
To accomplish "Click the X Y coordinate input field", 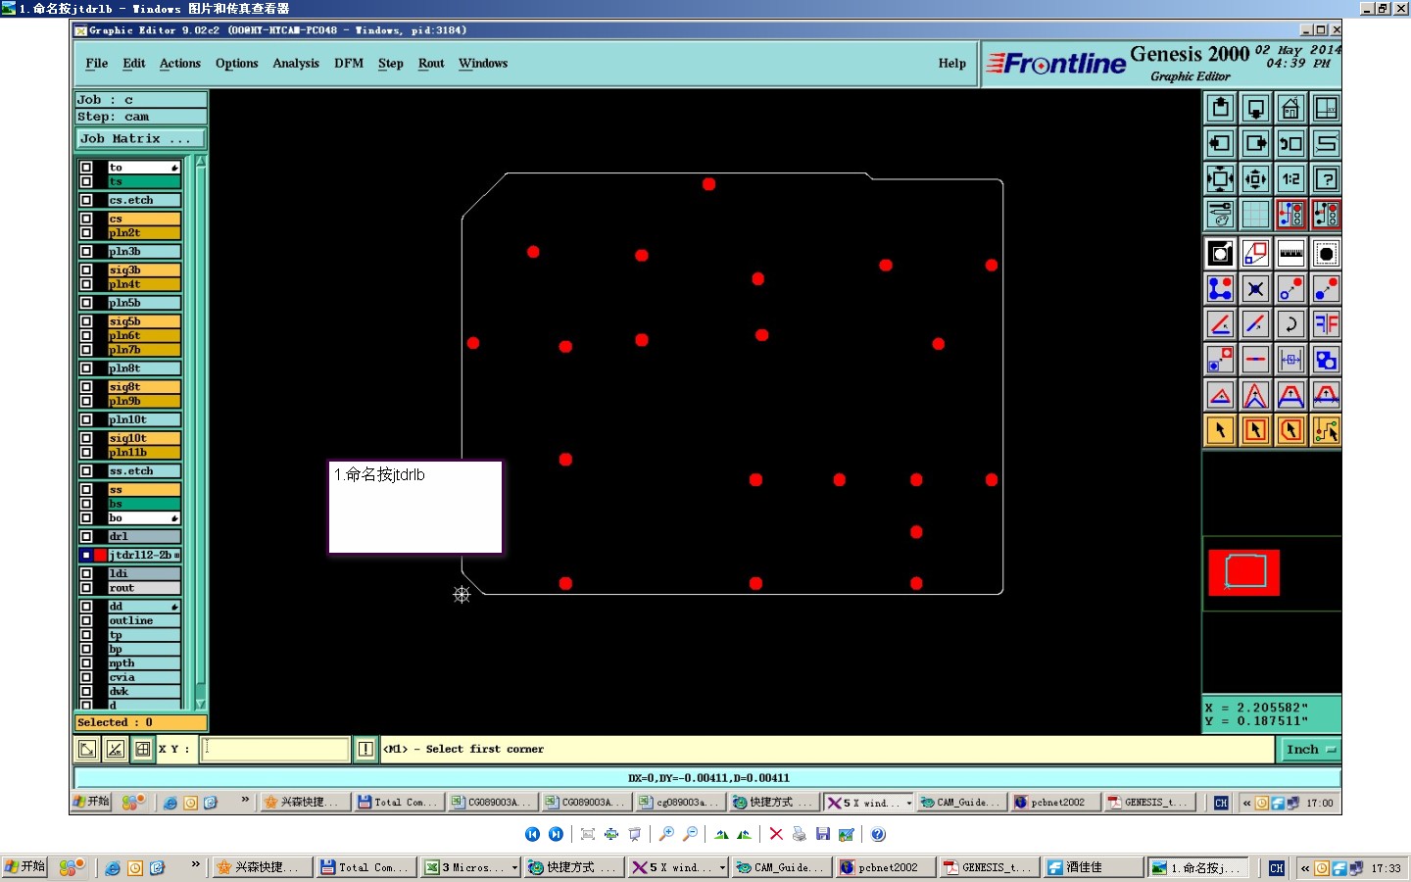I will click(276, 750).
